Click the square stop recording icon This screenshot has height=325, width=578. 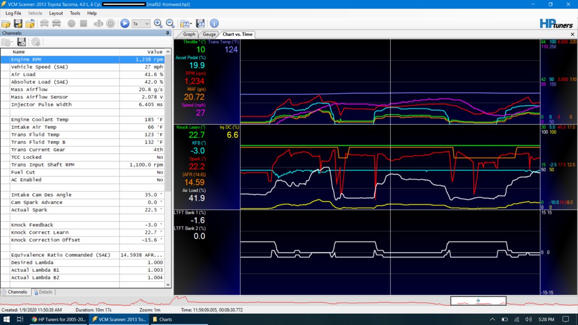point(84,23)
